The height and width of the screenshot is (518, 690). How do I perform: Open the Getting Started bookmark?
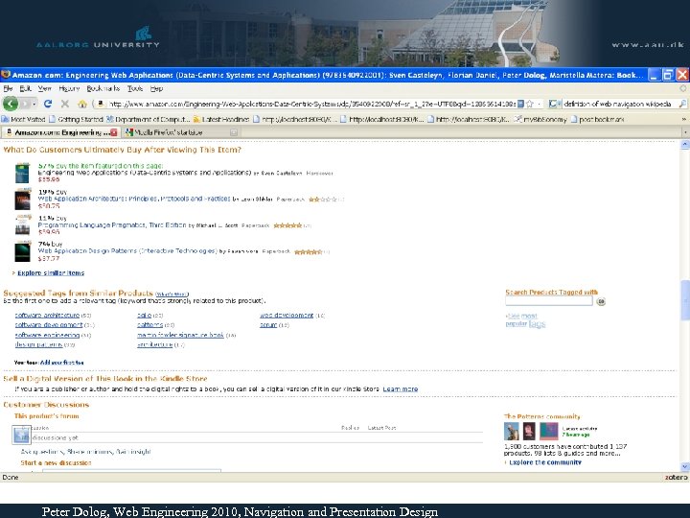click(76, 119)
